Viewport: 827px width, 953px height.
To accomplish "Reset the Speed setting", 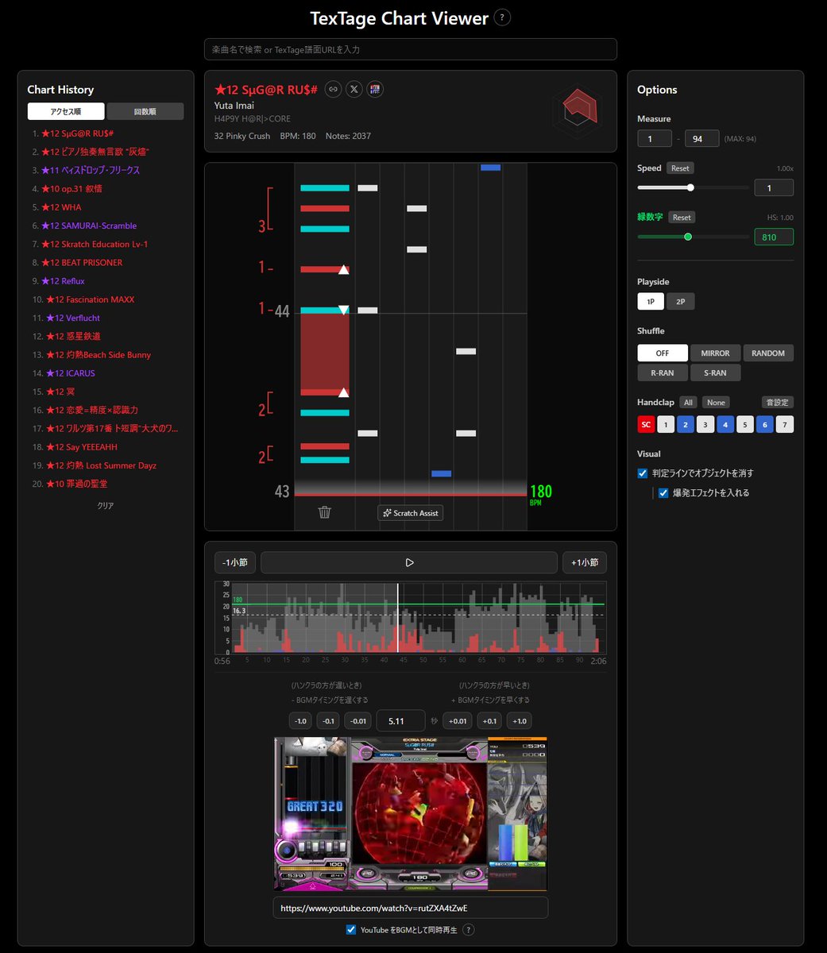I will point(681,168).
